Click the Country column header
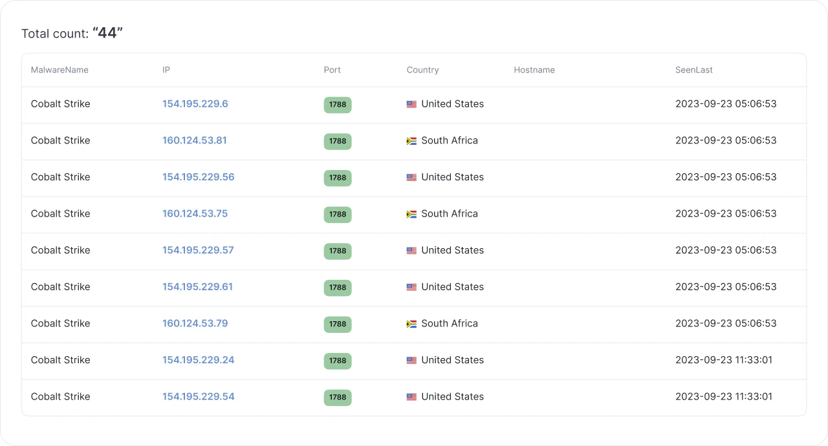This screenshot has width=828, height=446. 422,70
